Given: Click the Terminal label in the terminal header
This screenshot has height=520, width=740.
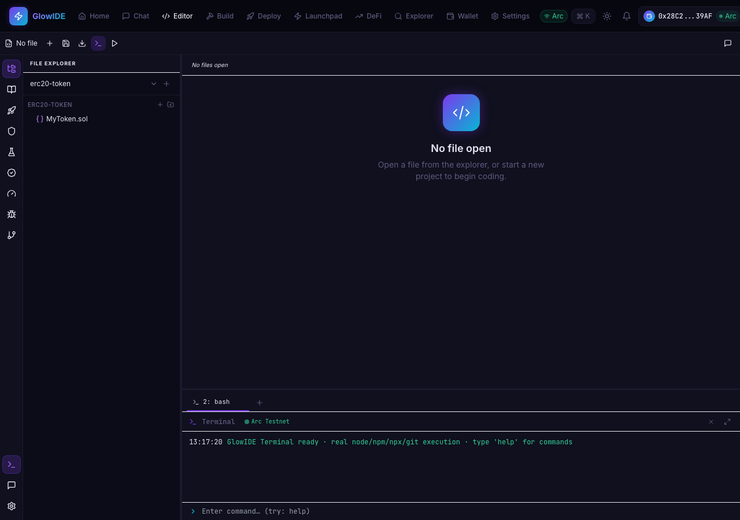Looking at the screenshot, I should 219,422.
